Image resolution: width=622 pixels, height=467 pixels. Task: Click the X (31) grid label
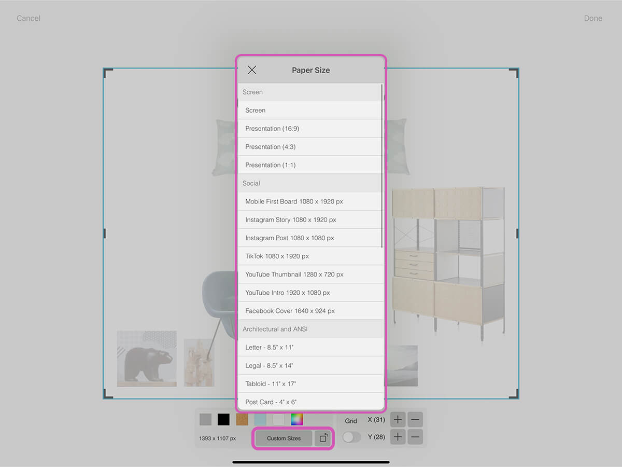[376, 420]
